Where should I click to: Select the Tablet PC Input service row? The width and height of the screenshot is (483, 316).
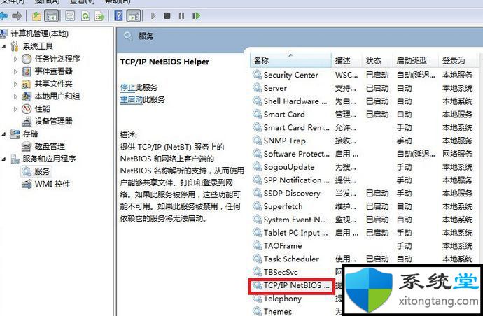click(x=363, y=233)
